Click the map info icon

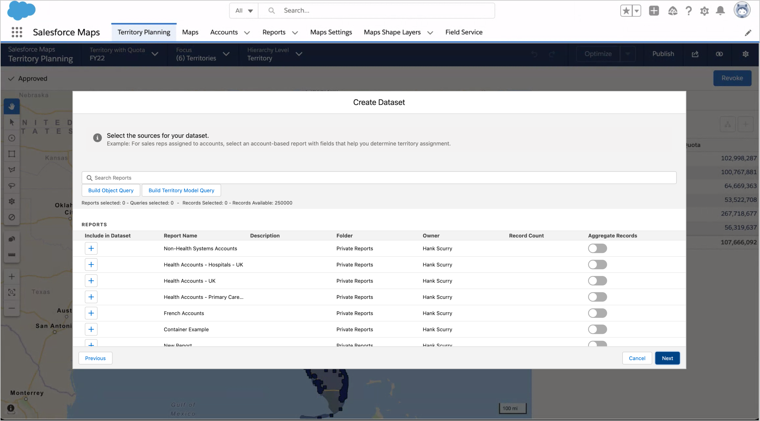click(x=11, y=409)
